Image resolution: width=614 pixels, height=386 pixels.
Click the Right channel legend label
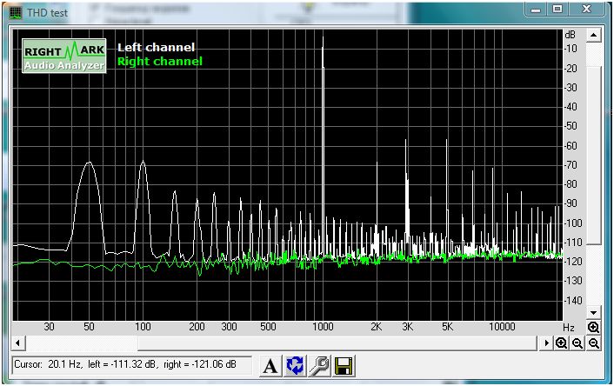tap(159, 62)
